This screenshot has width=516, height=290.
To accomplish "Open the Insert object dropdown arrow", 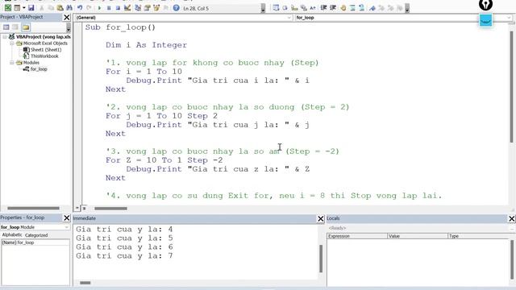I will [x=23, y=7].
